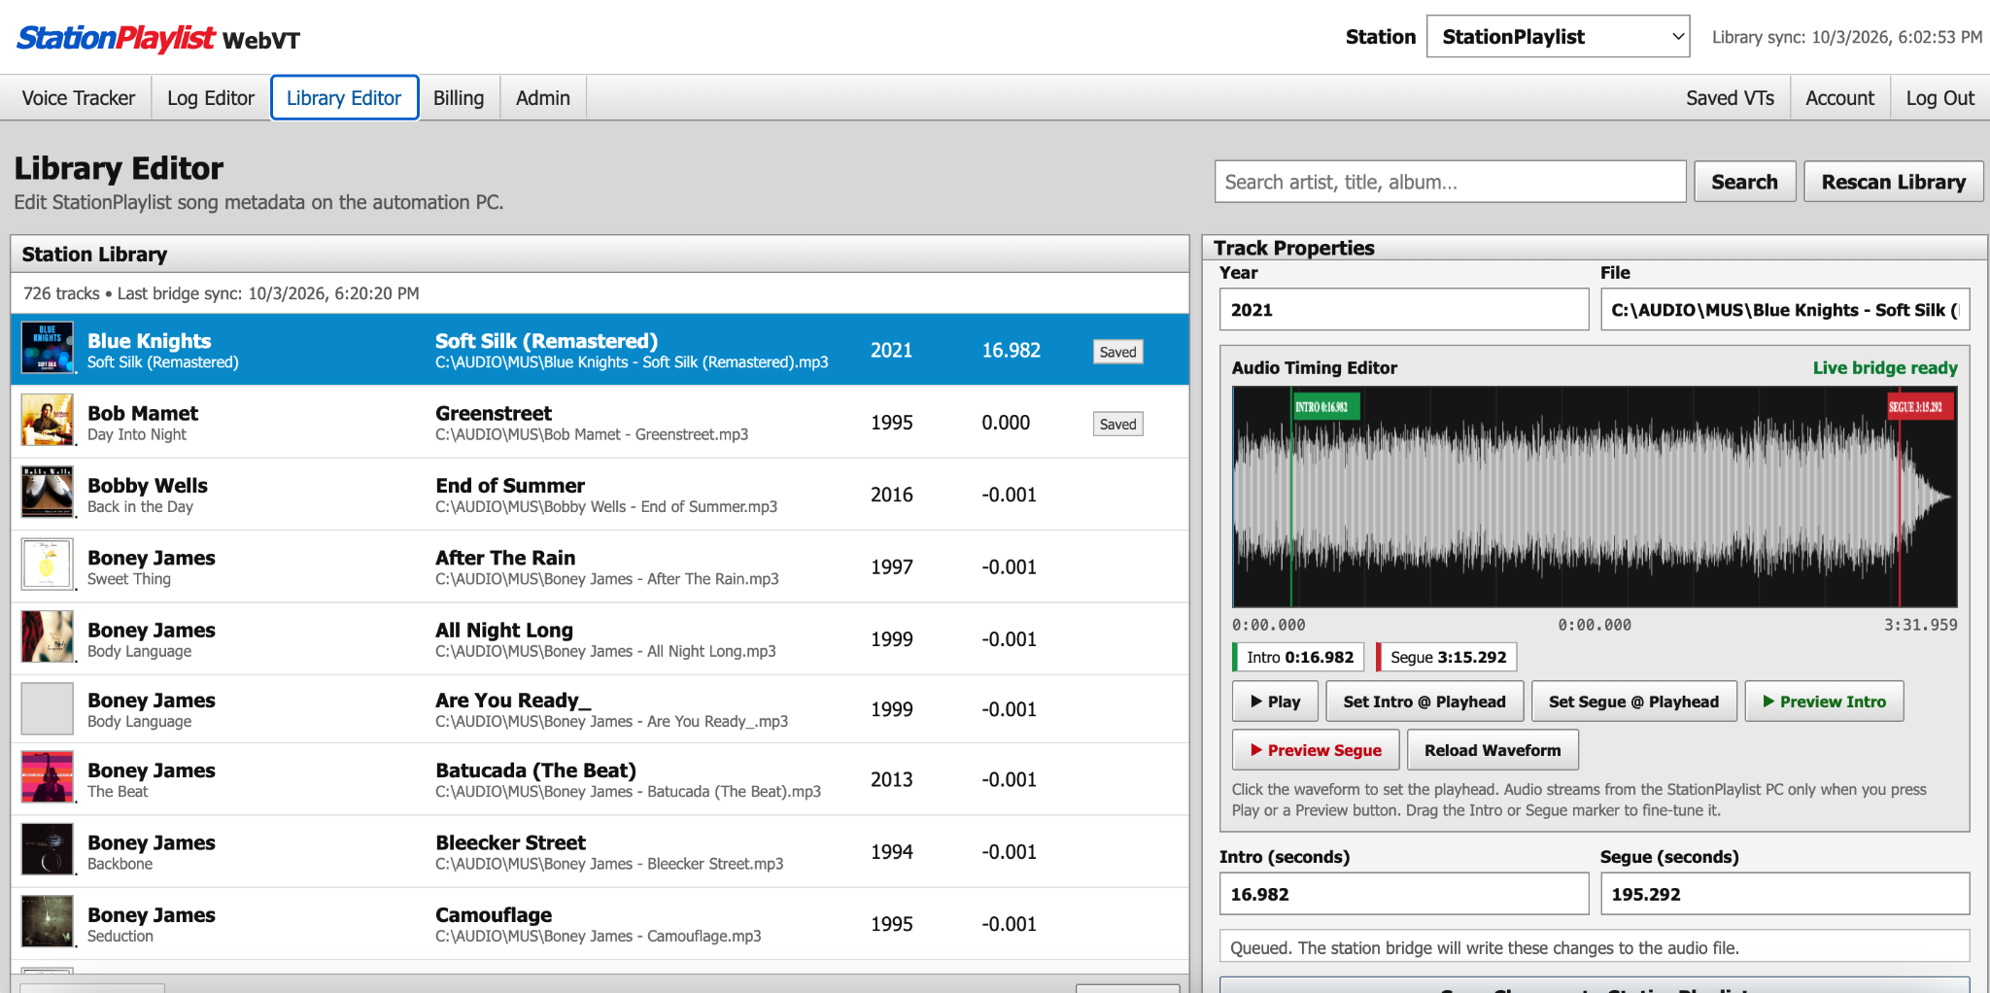The width and height of the screenshot is (1990, 993).
Task: Open the Account page
Action: (1839, 98)
